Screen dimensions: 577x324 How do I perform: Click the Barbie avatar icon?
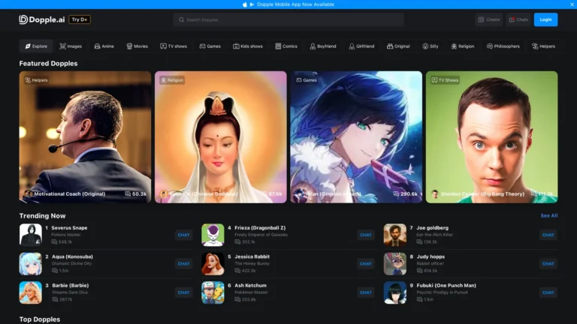point(31,292)
